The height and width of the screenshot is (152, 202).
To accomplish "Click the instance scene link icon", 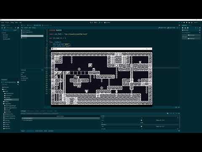I will click(5, 28).
